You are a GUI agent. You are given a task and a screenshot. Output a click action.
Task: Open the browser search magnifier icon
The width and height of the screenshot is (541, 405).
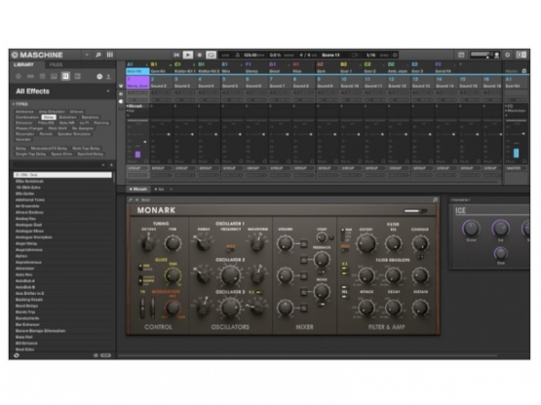pyautogui.click(x=98, y=55)
